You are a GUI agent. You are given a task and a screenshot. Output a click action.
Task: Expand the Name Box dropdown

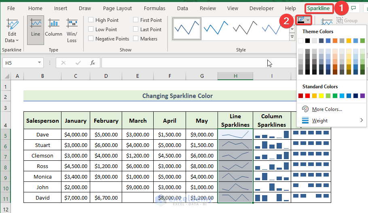(x=40, y=63)
